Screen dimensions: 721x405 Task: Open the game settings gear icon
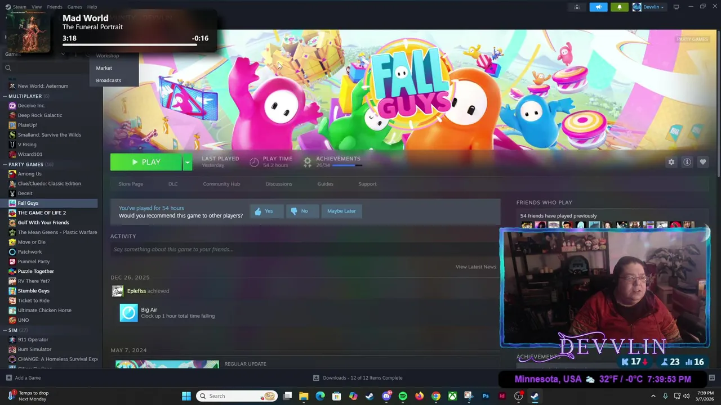tap(671, 162)
